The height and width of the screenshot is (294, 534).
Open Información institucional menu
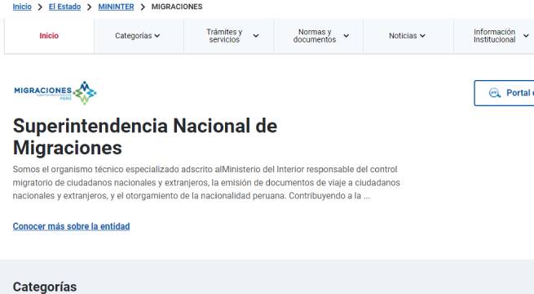tap(495, 36)
